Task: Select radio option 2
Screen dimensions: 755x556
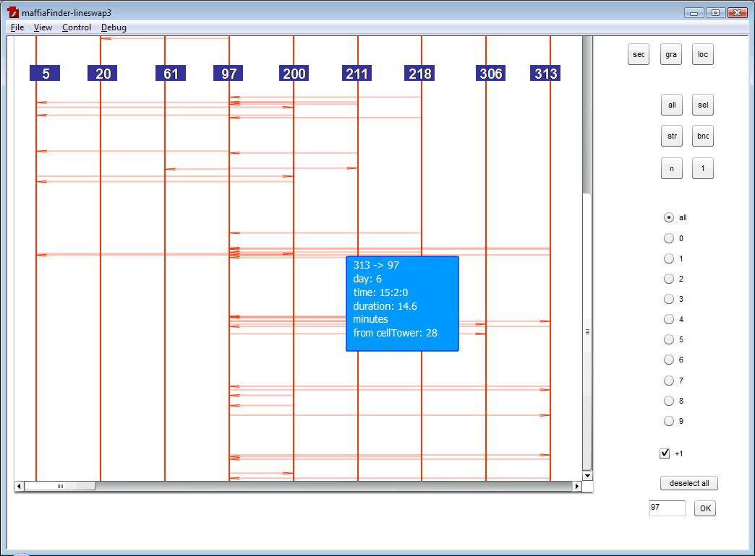Action: 669,279
